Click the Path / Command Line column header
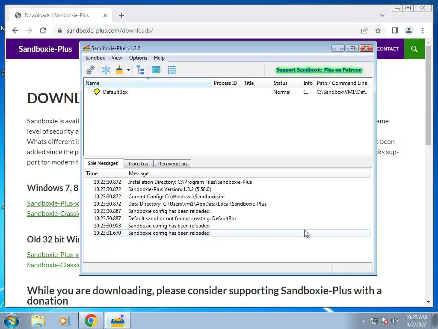The height and width of the screenshot is (329, 438). click(x=343, y=83)
